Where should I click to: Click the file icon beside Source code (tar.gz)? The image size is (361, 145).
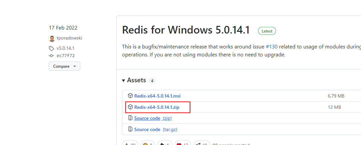pyautogui.click(x=130, y=129)
